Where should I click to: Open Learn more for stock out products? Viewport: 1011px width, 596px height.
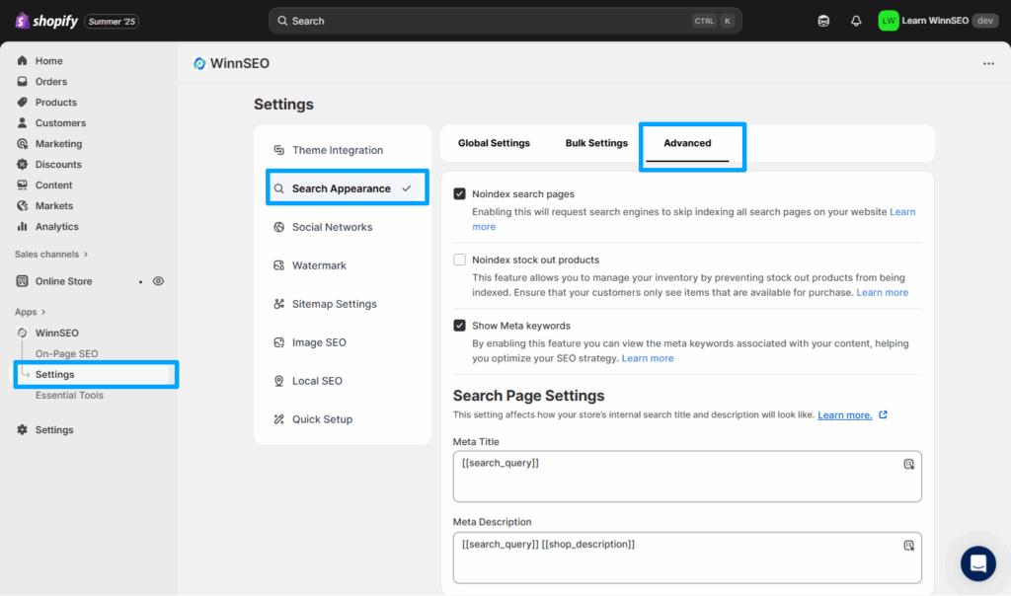tap(882, 292)
